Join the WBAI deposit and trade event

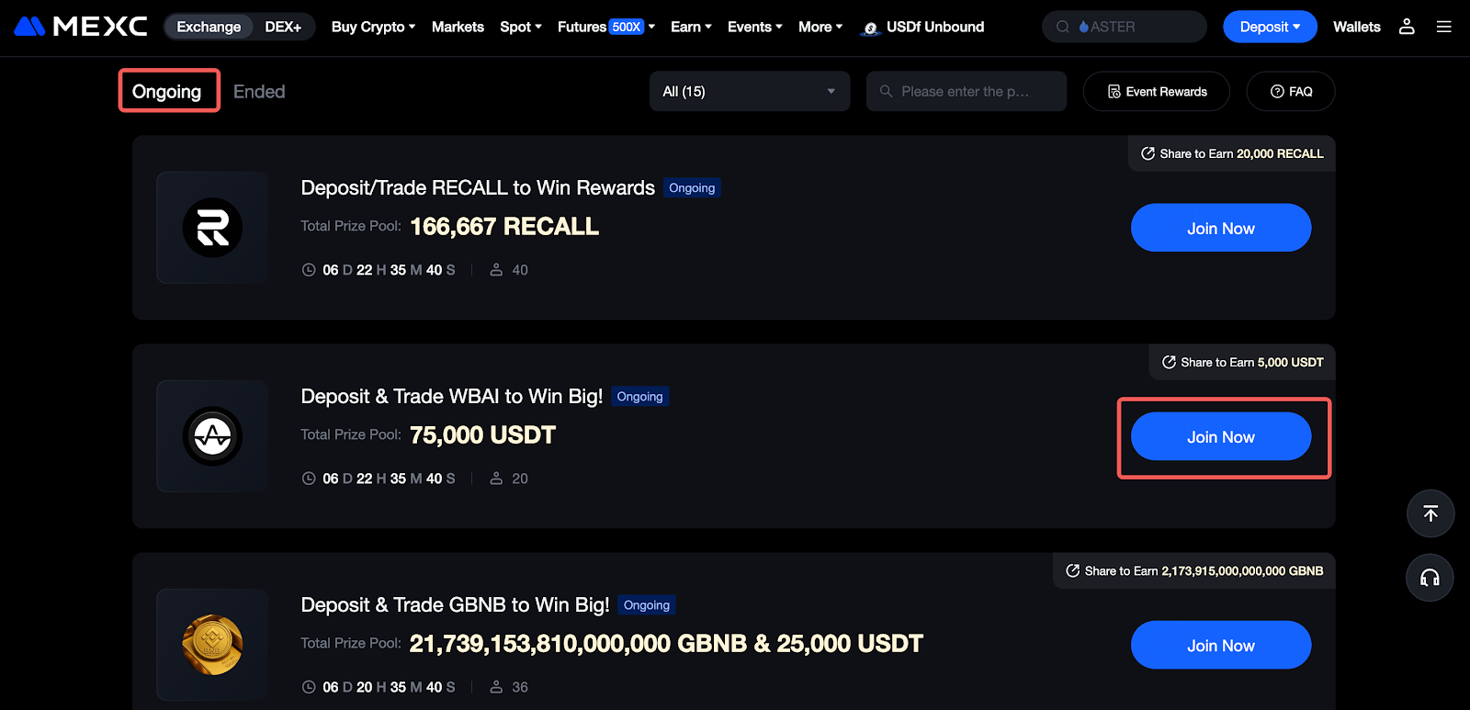tap(1220, 437)
